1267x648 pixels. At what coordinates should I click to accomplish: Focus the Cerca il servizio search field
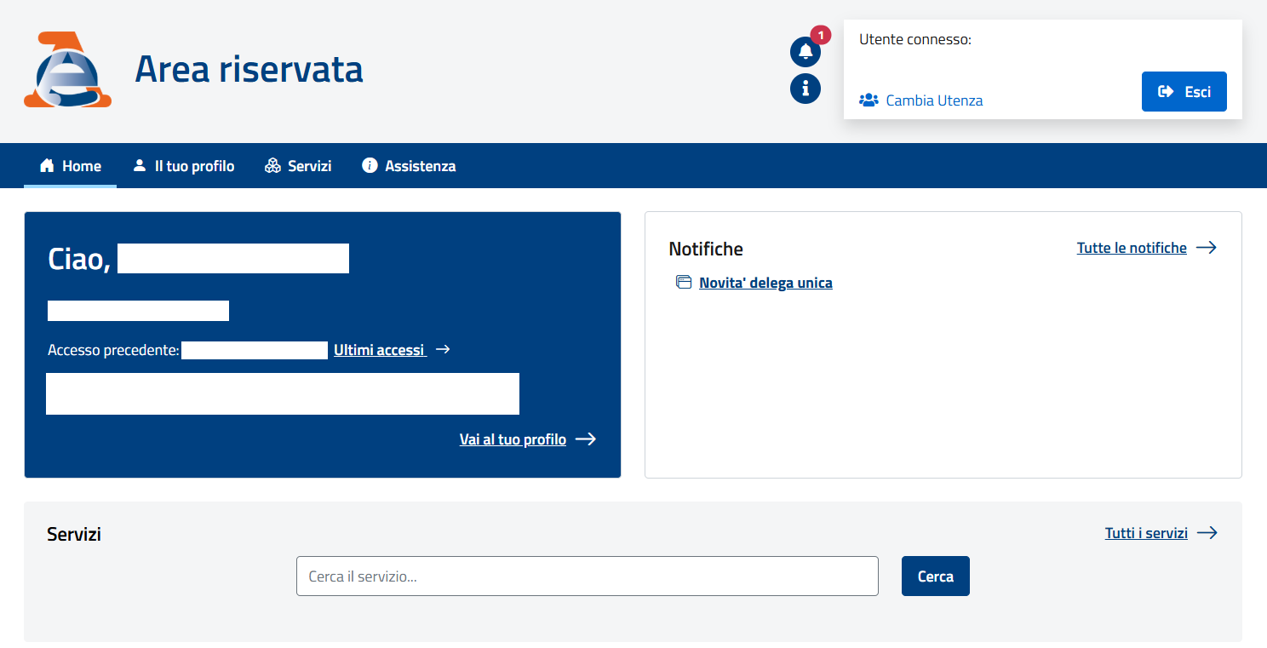tap(587, 576)
